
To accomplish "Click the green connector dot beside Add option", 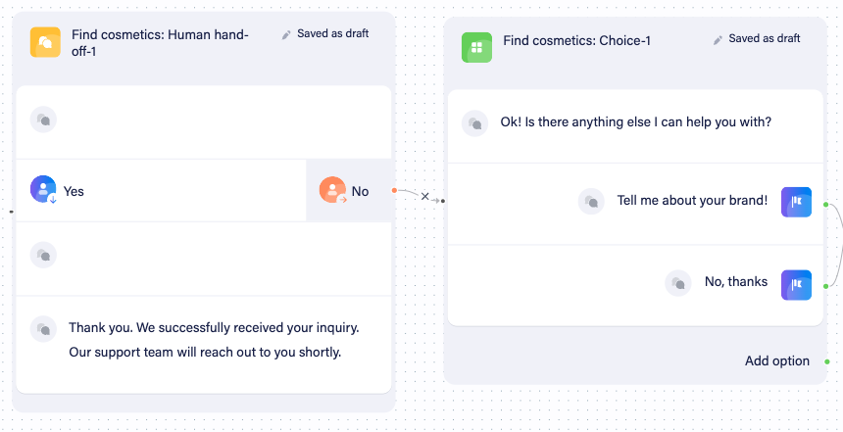I will [x=827, y=361].
